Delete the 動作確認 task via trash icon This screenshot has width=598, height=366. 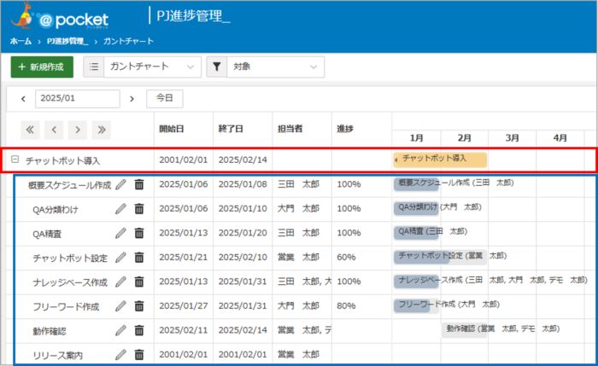point(139,330)
